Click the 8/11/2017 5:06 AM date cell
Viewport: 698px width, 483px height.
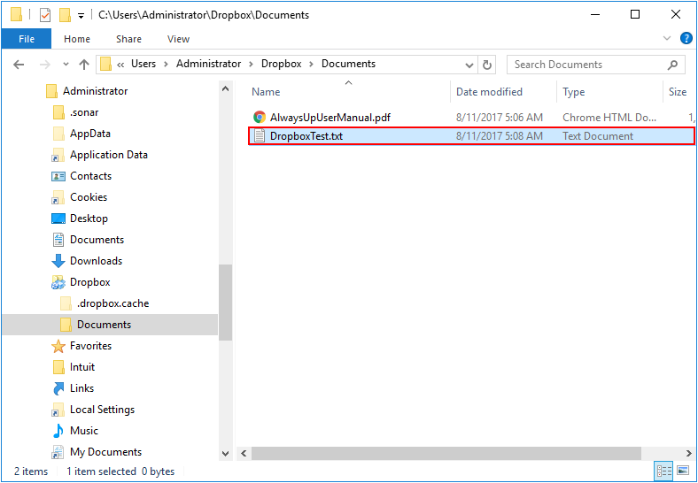coord(500,118)
